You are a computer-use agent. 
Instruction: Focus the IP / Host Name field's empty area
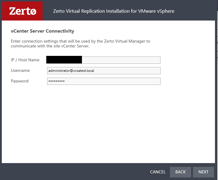pos(121,60)
